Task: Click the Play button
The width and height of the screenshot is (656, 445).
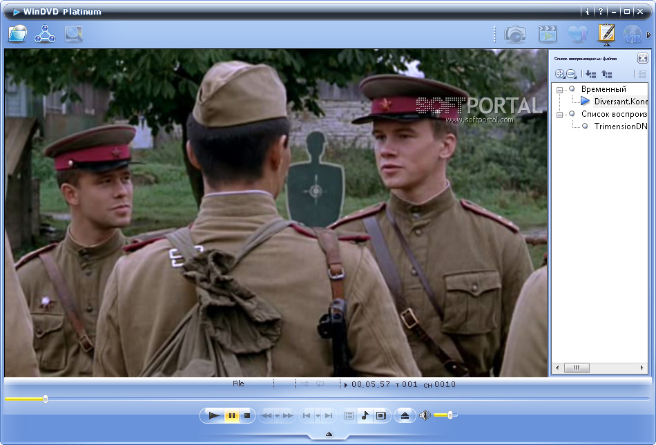Action: click(214, 415)
